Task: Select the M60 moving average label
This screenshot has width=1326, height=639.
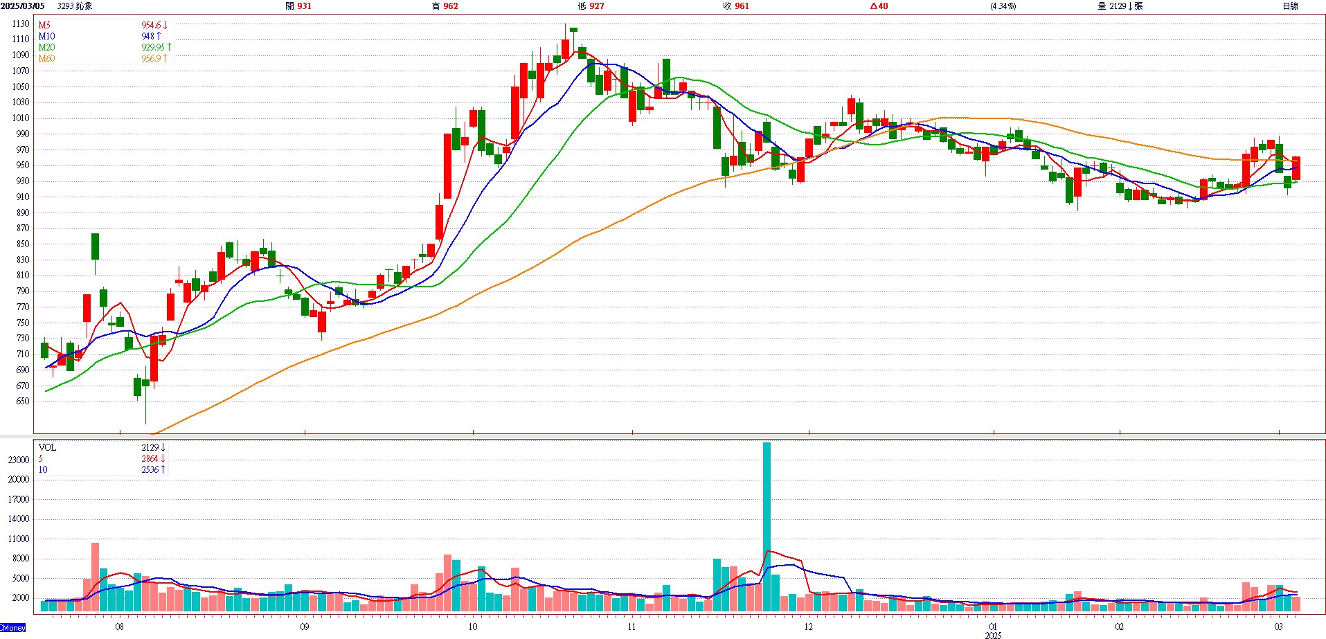Action: [46, 59]
